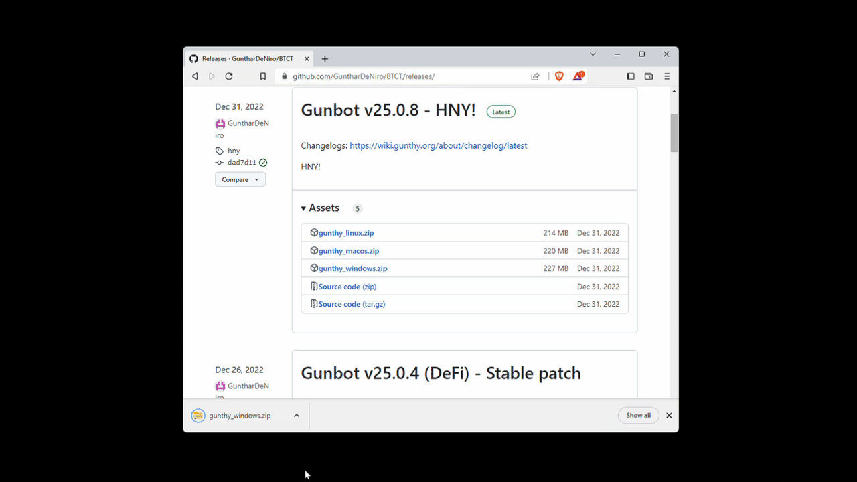Click the 220 MB size text
This screenshot has height=482, width=857.
(x=556, y=251)
